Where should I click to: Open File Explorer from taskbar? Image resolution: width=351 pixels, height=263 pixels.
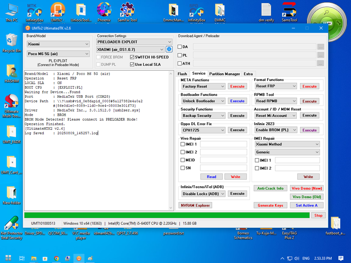click(x=34, y=258)
